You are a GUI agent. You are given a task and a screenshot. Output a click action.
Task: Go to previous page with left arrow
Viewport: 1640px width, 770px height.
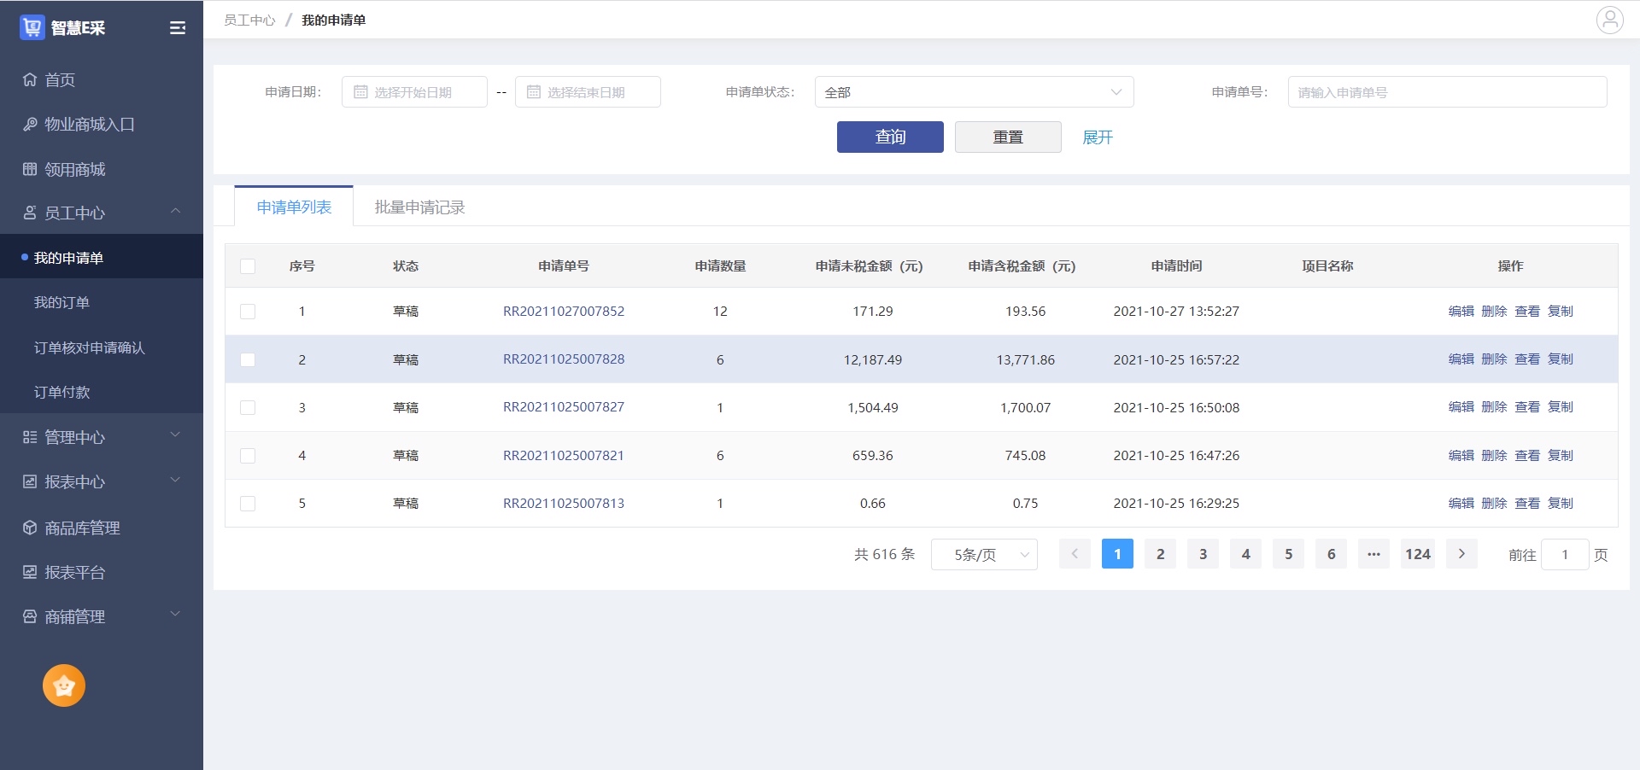pos(1075,554)
